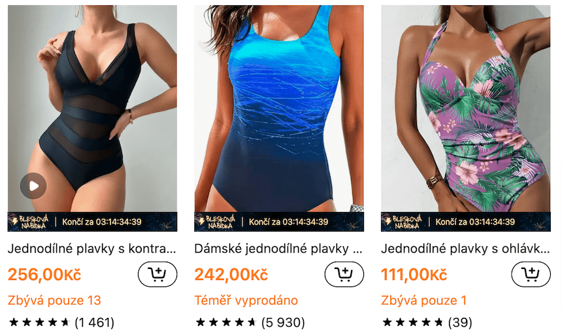Add the 111,00Kč floral swimsuit to cart

[531, 274]
